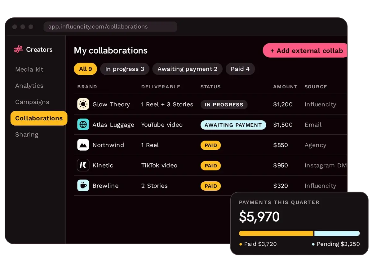Click the PAID badge for Northwind
The image size is (372, 279).
[211, 145]
